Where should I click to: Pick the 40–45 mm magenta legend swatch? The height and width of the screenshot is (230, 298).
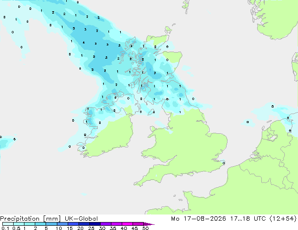127,224
